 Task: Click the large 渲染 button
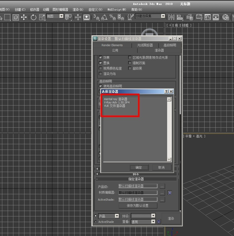pos(171,218)
